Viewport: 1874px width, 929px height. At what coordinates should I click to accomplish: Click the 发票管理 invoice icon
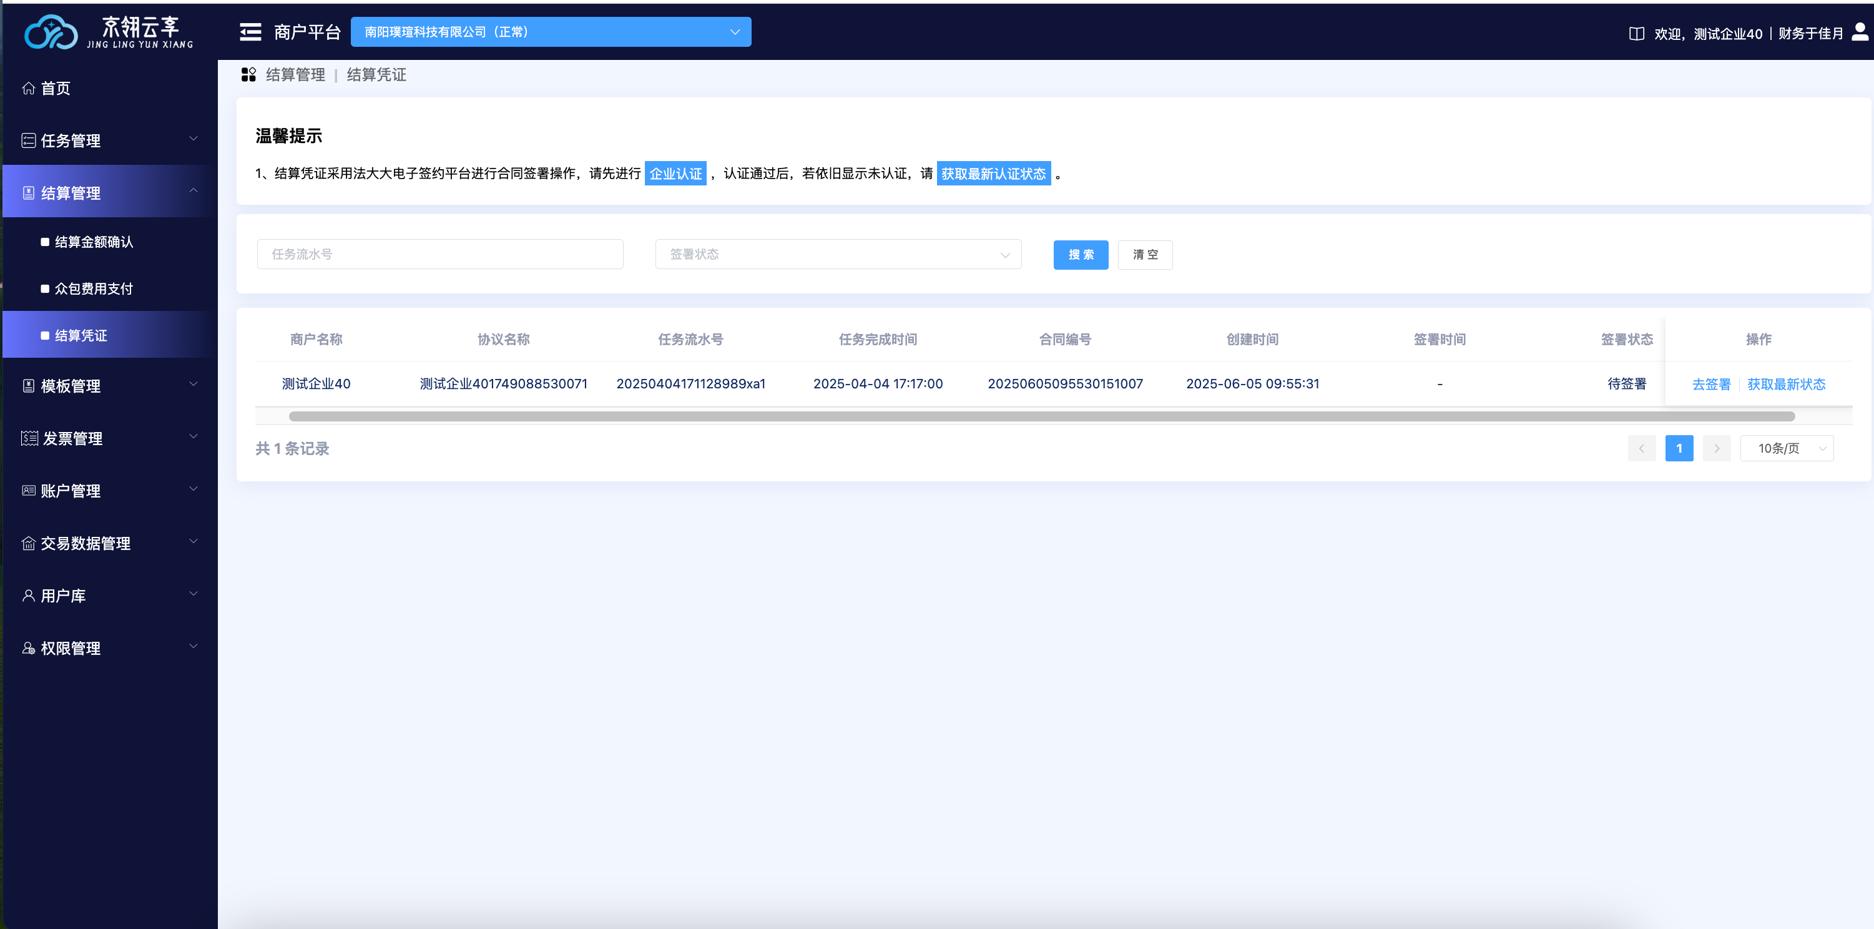pos(29,438)
